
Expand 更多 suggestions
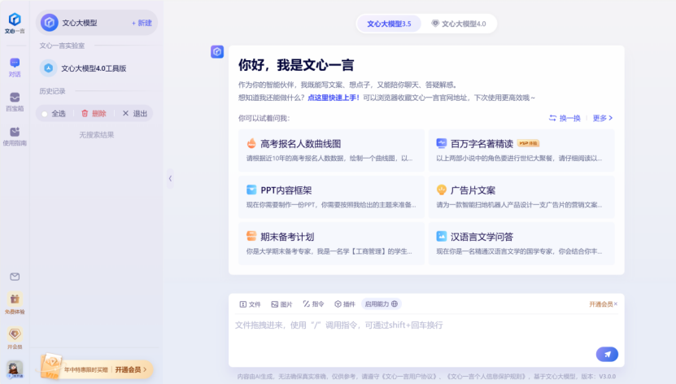602,118
